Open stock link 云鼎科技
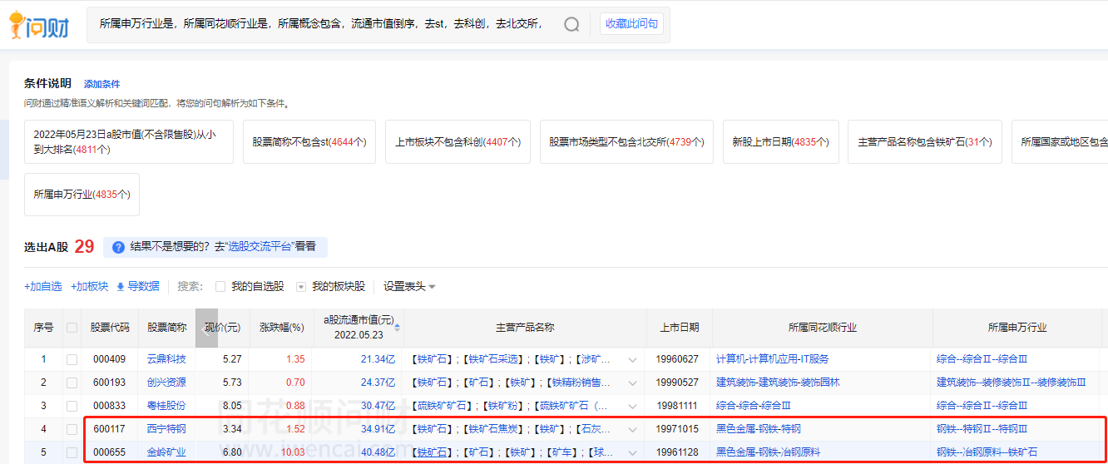Viewport: 1108px width, 464px height. click(x=166, y=359)
